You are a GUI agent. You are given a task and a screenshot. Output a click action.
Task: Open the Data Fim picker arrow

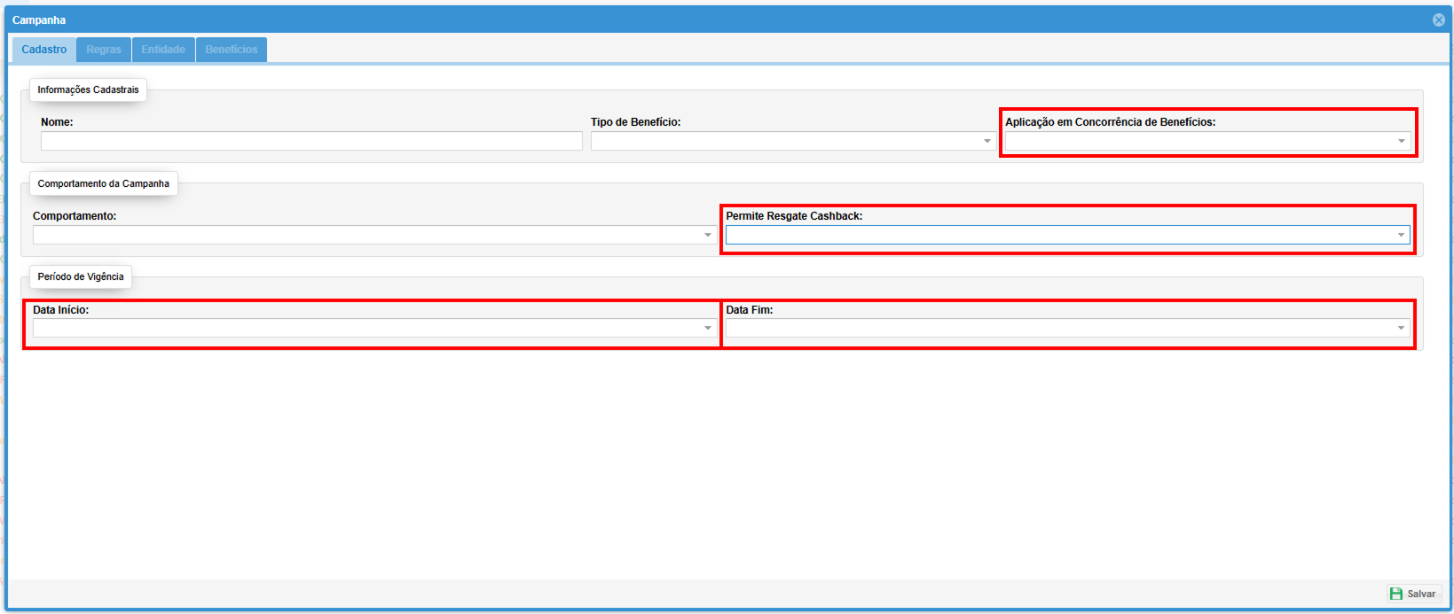click(1401, 328)
